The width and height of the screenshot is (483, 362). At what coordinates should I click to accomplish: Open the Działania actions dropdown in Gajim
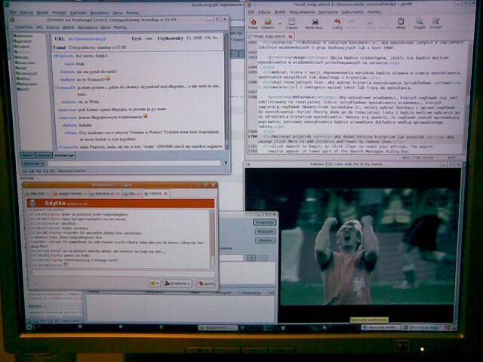coord(177,284)
